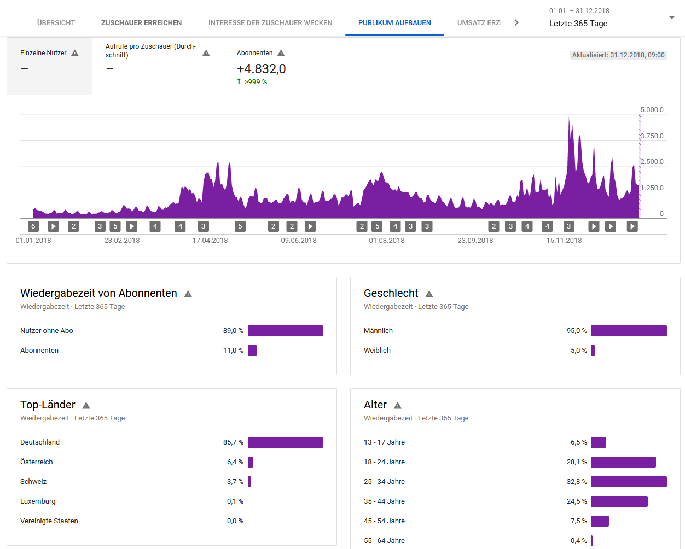Switch to the Übersicht tab

56,23
